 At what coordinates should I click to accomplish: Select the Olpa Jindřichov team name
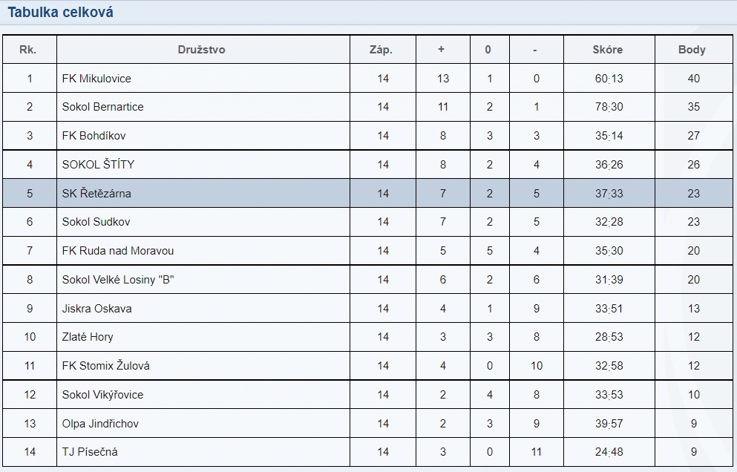click(x=100, y=424)
